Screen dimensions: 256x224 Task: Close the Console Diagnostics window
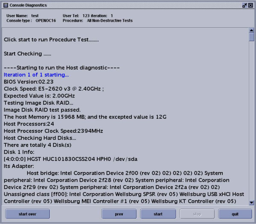tap(251, 5)
